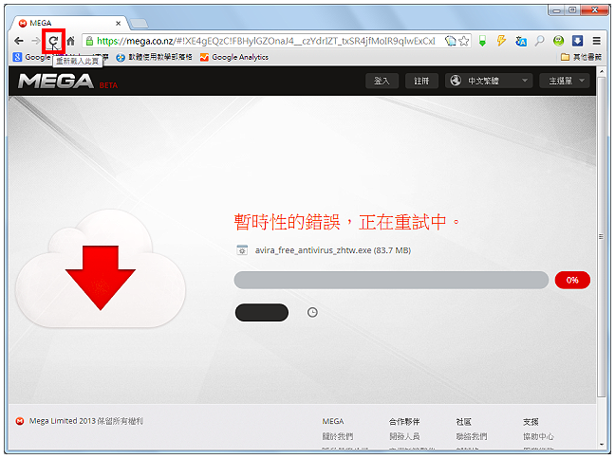Open the Google bookmark
615x459 pixels.
[31, 57]
